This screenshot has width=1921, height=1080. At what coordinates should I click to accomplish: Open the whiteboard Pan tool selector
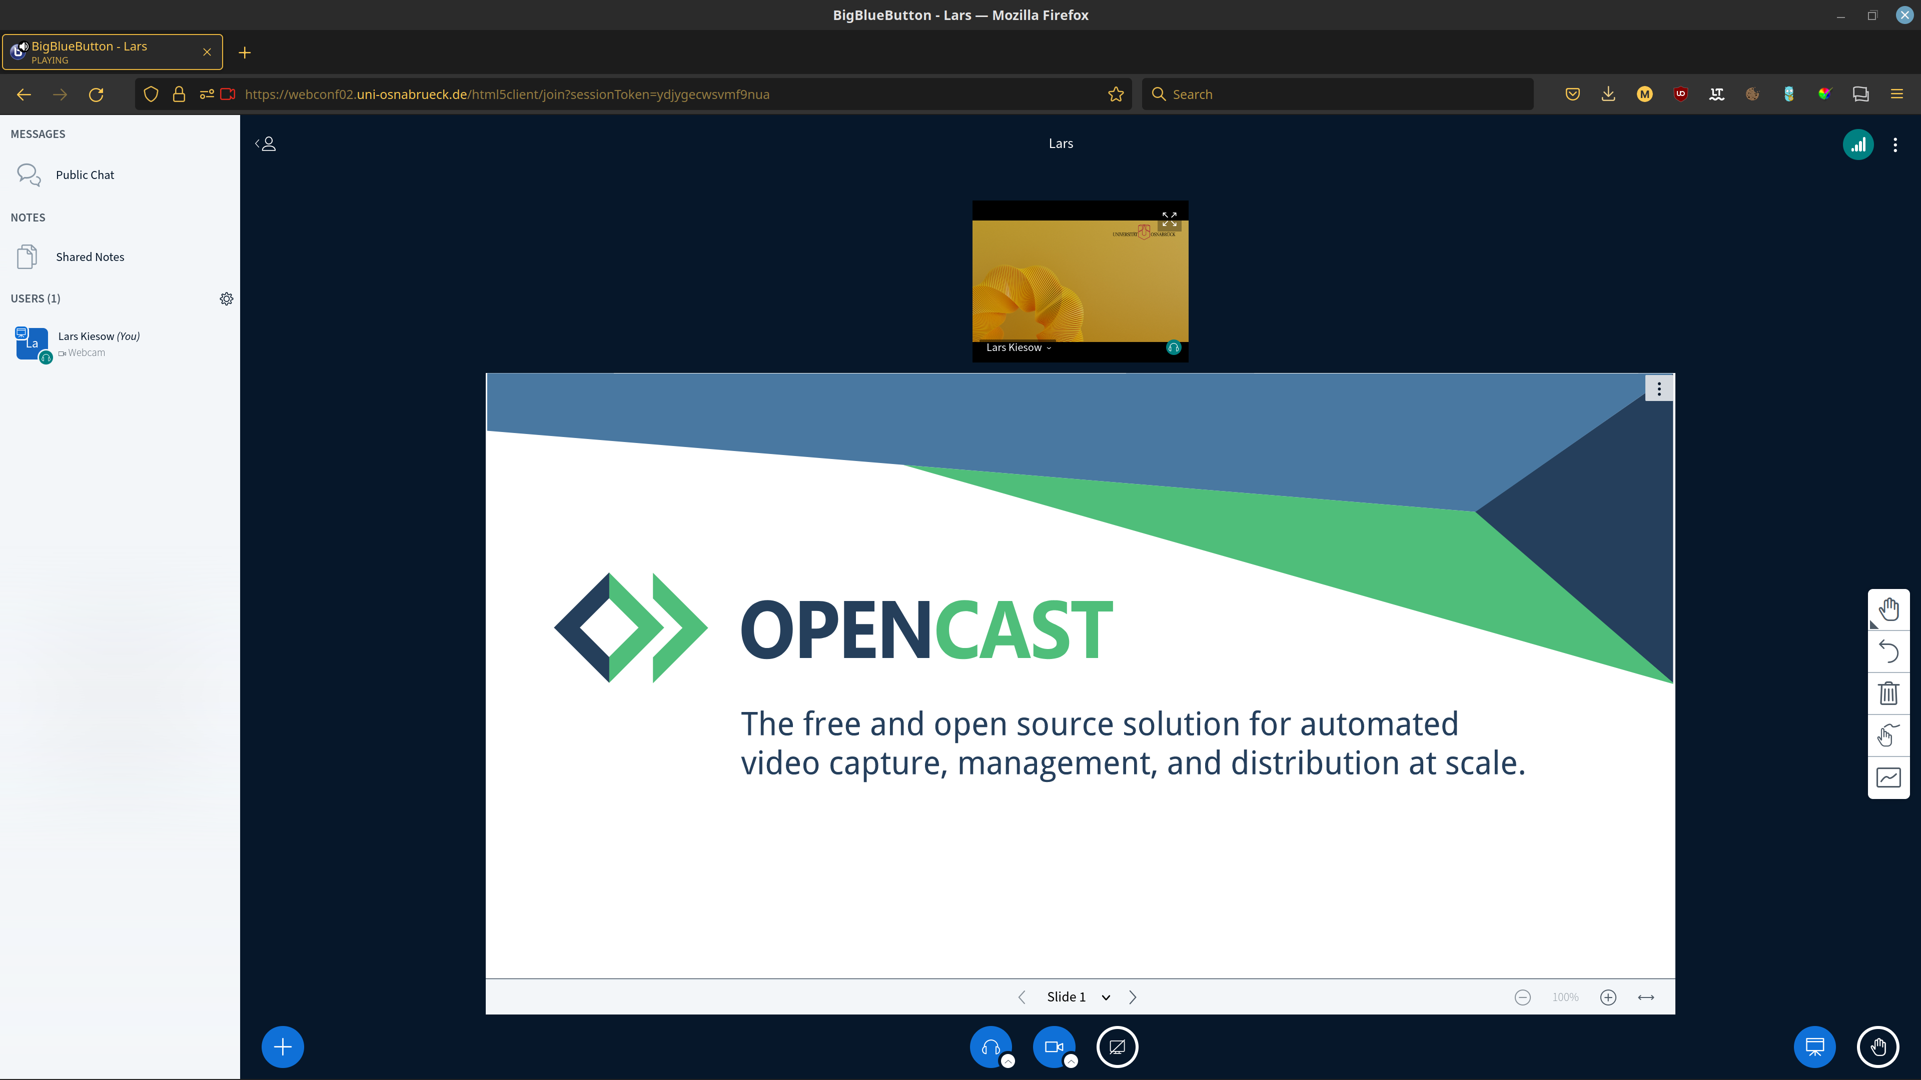tap(1888, 609)
